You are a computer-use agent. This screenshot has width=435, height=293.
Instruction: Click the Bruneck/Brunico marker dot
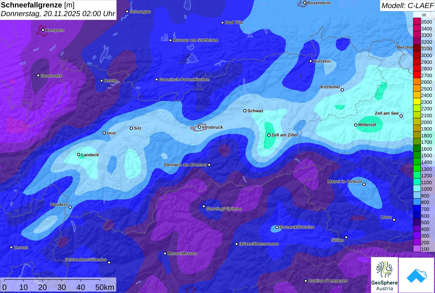tap(277, 227)
